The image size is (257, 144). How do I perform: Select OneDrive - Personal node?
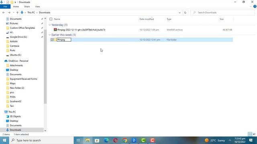tap(18, 61)
